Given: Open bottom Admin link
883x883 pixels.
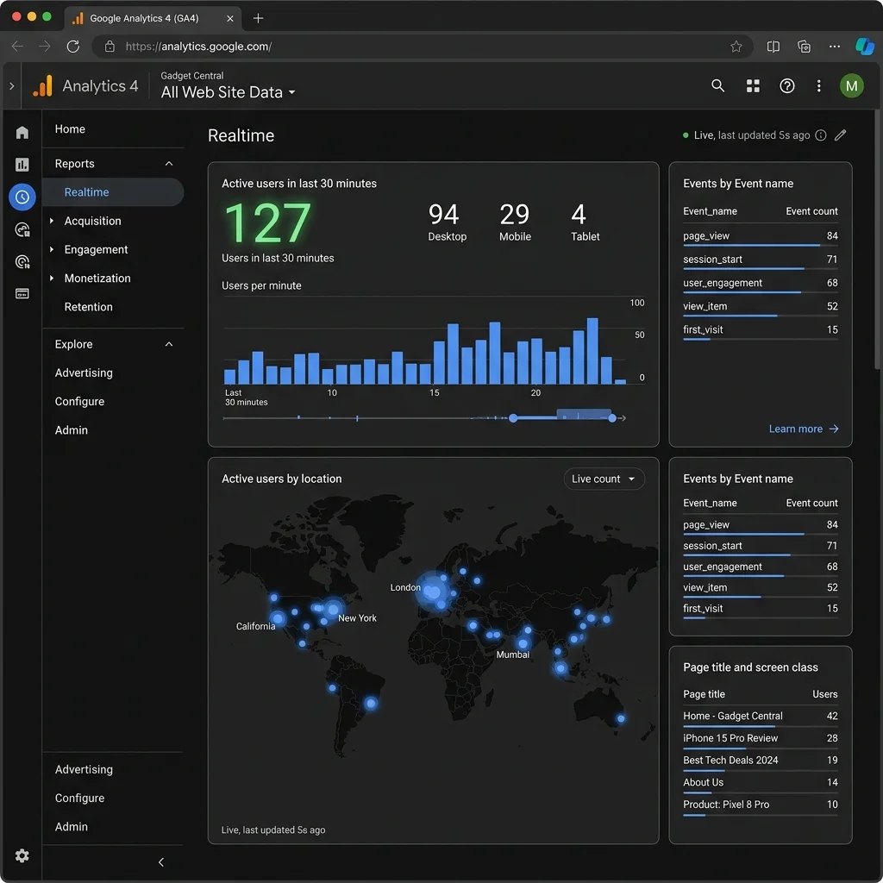Looking at the screenshot, I should coord(72,827).
